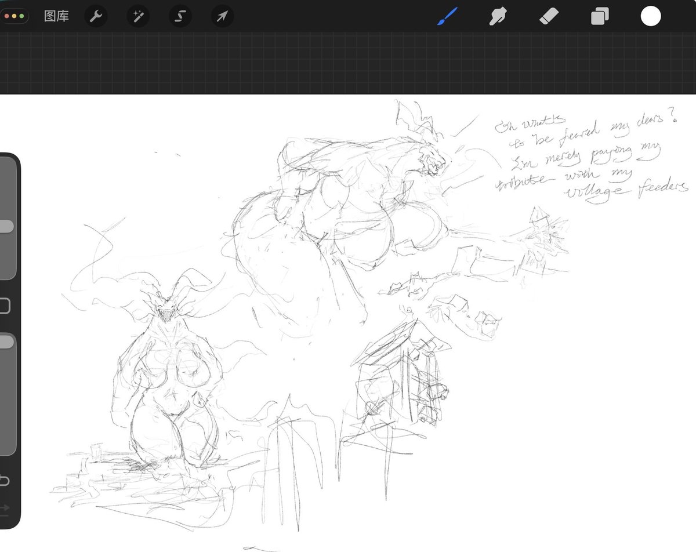This screenshot has height=552, width=696.
Task: Open the Layers panel
Action: (x=600, y=16)
